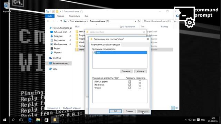Select Этот компьютер in sidebar
221x124 pixels.
tap(60, 63)
